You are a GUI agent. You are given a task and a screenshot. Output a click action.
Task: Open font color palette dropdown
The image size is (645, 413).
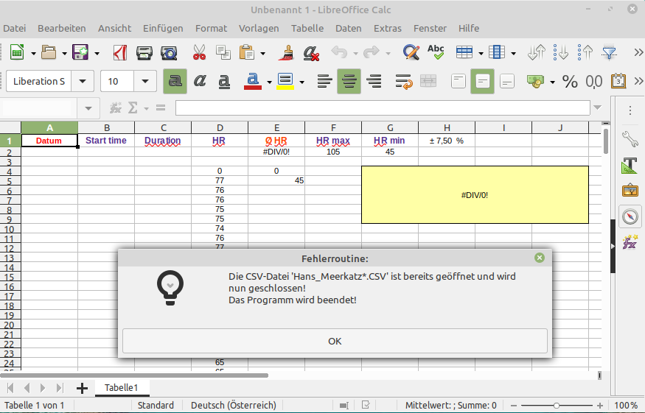point(270,82)
